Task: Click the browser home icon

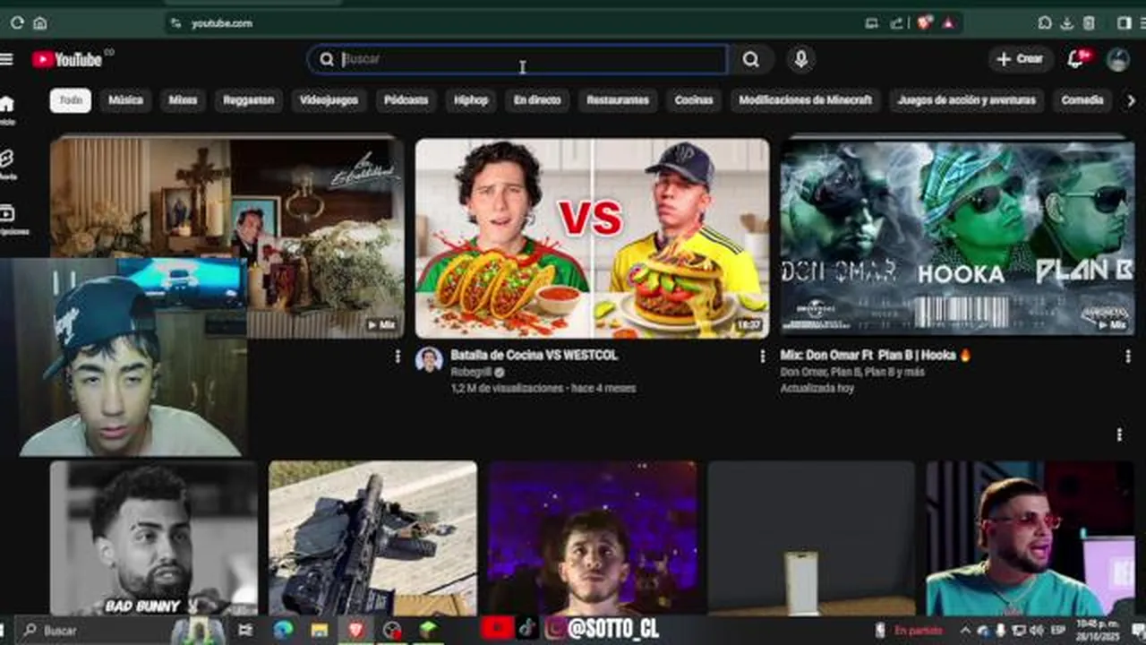Action: click(39, 23)
